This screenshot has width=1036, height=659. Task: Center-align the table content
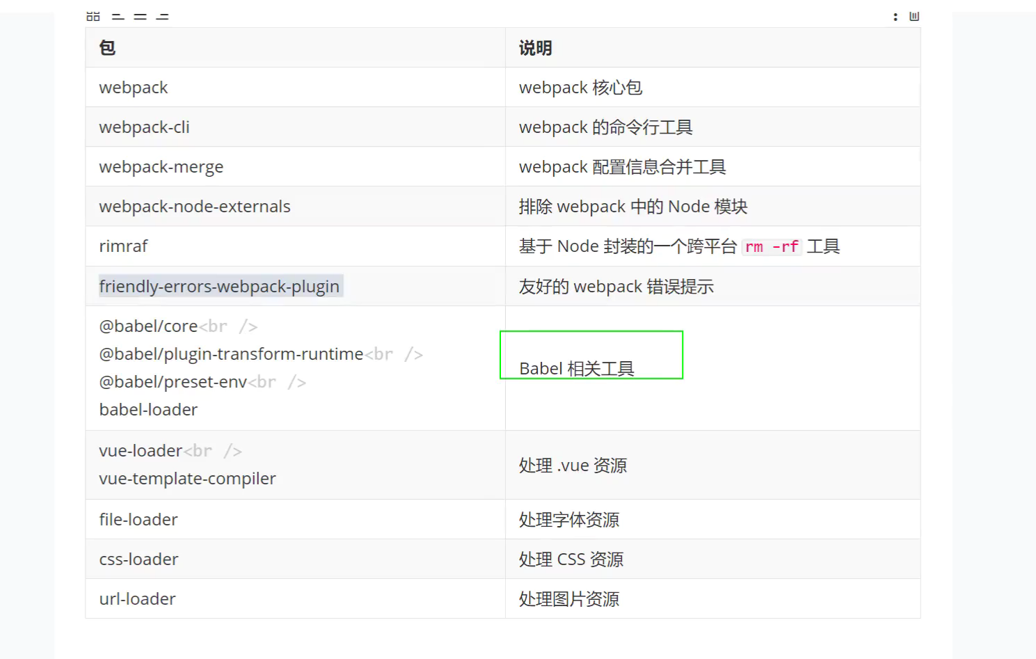[x=141, y=16]
